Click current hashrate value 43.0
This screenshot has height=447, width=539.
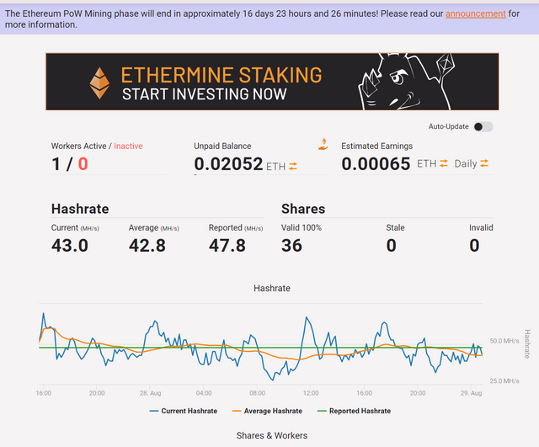click(x=70, y=246)
